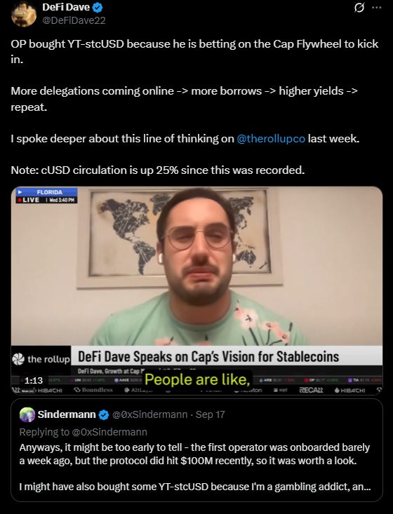Open the three-dot more options menu
Screen dimensions: 393x514
pyautogui.click(x=377, y=8)
